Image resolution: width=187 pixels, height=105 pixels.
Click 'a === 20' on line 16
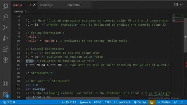pos(33,65)
